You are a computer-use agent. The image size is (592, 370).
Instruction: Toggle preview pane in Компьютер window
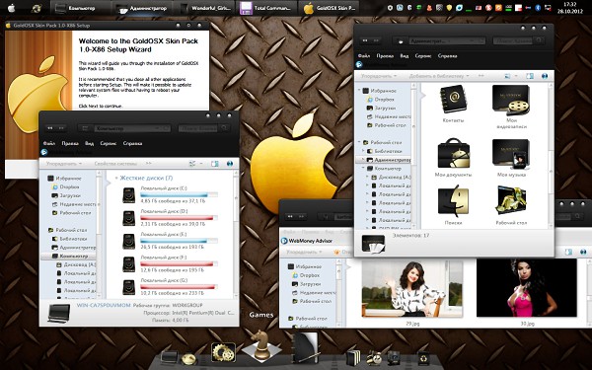[215, 164]
